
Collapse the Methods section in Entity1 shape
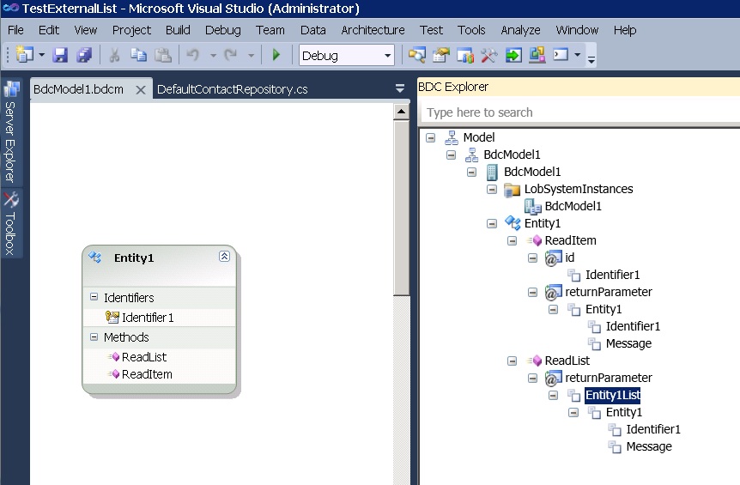pyautogui.click(x=94, y=336)
